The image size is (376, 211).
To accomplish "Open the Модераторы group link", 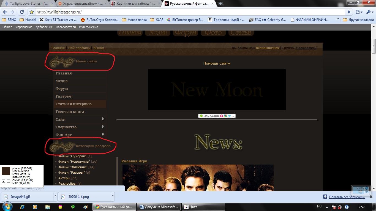I will [307, 48].
